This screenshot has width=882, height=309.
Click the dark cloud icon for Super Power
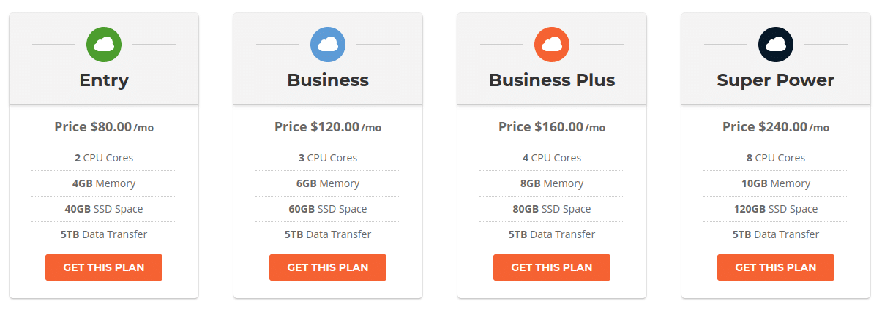pos(776,44)
